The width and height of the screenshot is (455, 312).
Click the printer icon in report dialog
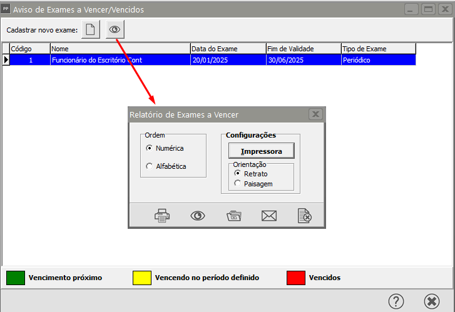tap(162, 216)
